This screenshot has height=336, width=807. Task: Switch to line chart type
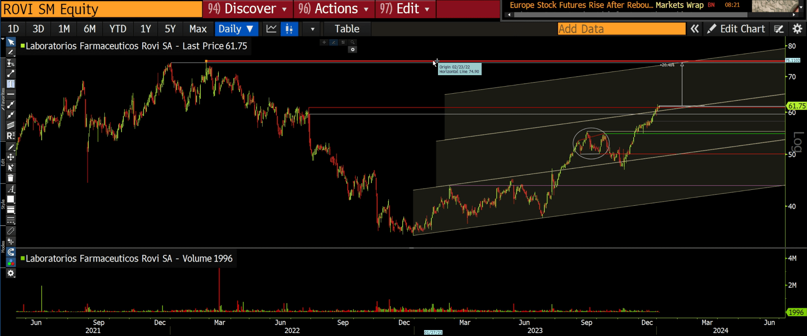pos(271,29)
